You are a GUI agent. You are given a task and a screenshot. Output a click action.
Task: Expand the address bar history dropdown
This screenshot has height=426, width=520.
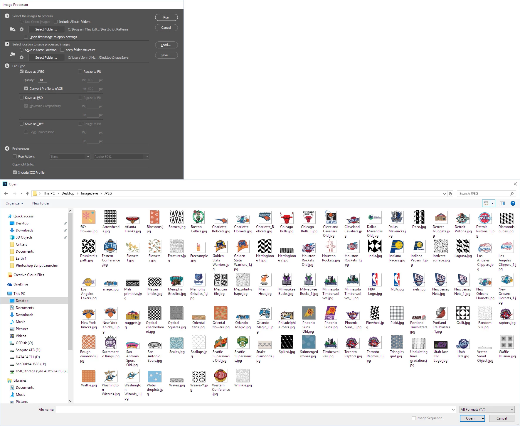coord(444,194)
